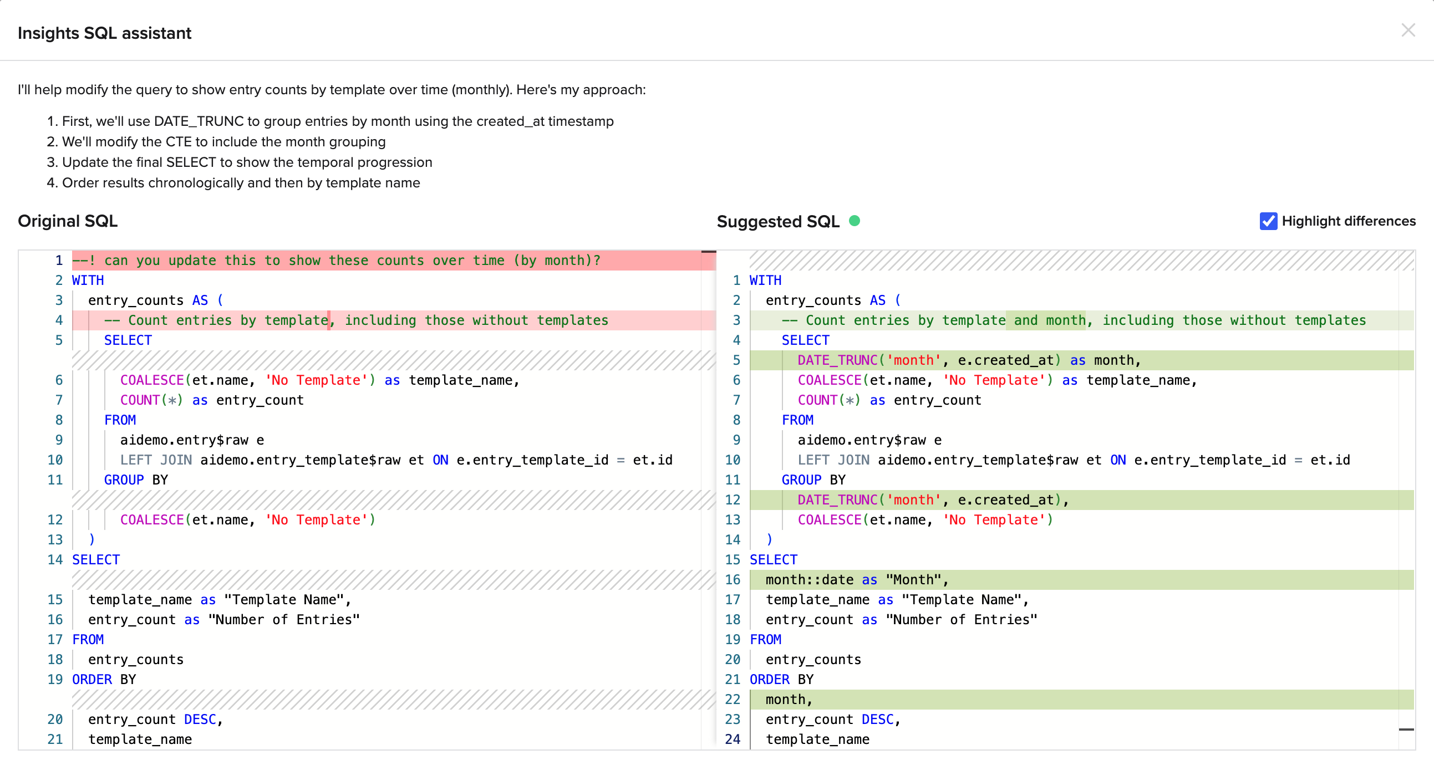Click line number 14 in the Original SQL gutter
Image resolution: width=1434 pixels, height=765 pixels.
(x=54, y=559)
